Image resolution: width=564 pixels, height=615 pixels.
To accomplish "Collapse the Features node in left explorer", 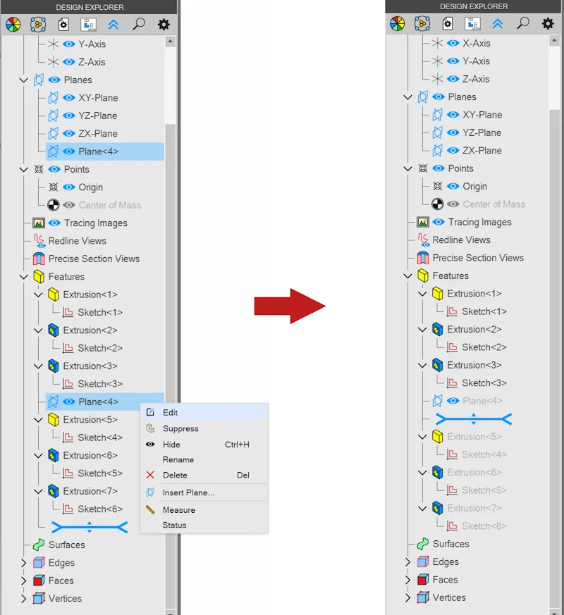I will [23, 277].
